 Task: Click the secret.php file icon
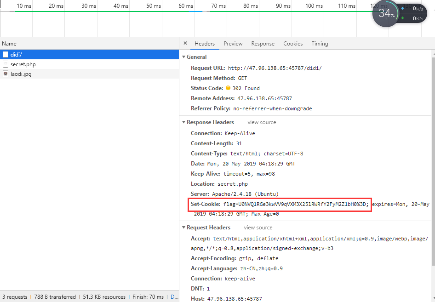click(x=6, y=64)
